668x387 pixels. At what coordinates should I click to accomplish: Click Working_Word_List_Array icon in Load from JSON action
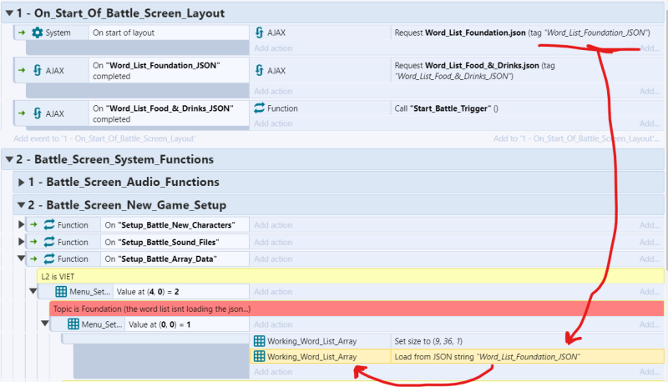pyautogui.click(x=260, y=357)
